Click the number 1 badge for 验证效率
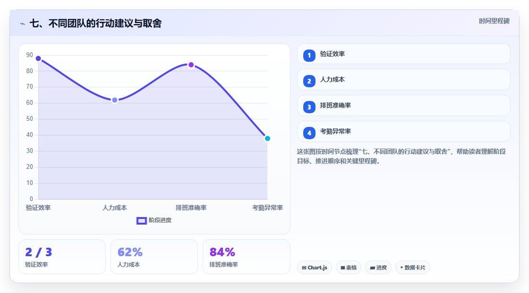Screen dimensions: 529x293 [309, 56]
